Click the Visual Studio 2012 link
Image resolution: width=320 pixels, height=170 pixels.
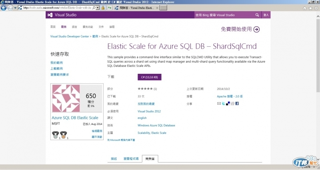149,111
